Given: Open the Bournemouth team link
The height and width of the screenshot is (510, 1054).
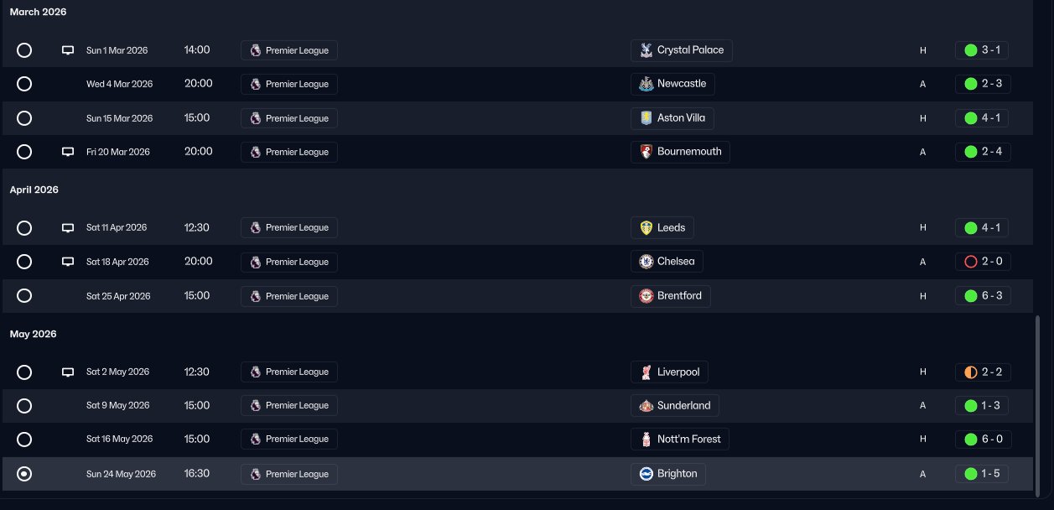Looking at the screenshot, I should [688, 152].
